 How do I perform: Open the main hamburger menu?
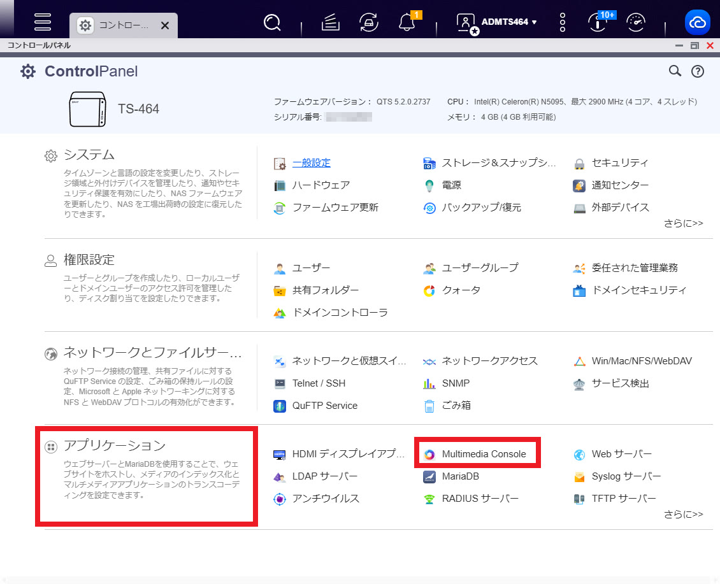[x=42, y=22]
